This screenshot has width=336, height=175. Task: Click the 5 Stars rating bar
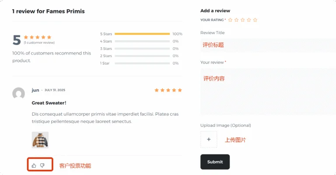click(x=142, y=34)
